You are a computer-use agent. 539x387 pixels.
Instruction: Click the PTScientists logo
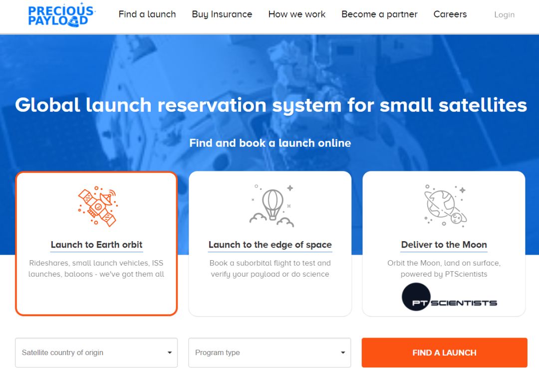(x=450, y=297)
